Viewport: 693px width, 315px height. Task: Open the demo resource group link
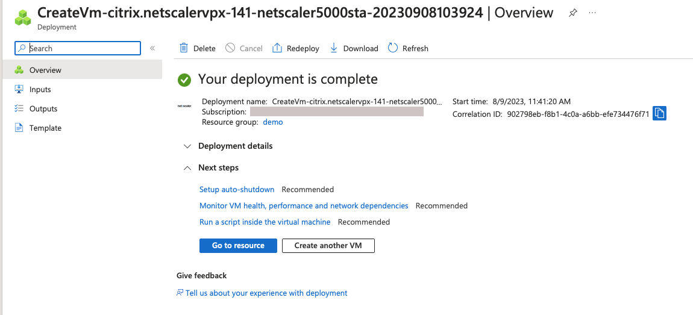tap(273, 122)
